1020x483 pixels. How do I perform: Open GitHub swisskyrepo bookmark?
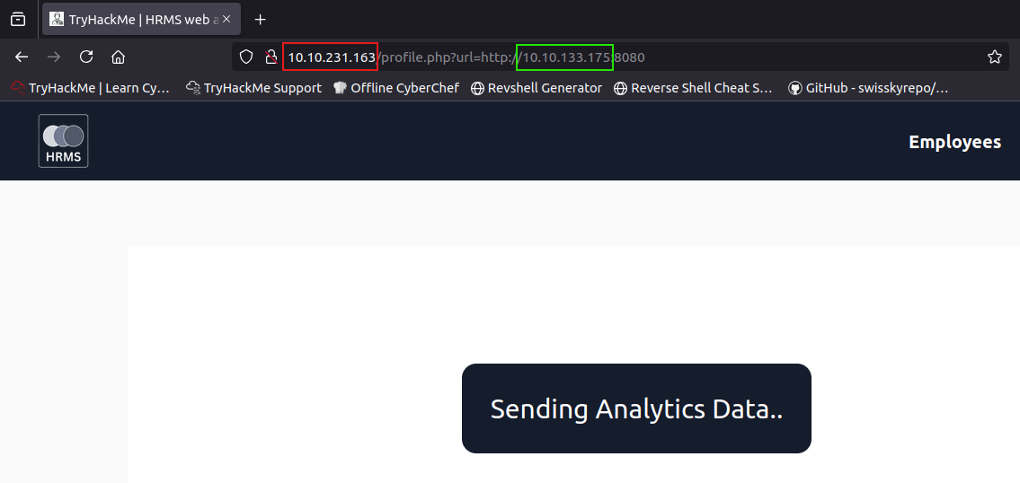pos(868,88)
